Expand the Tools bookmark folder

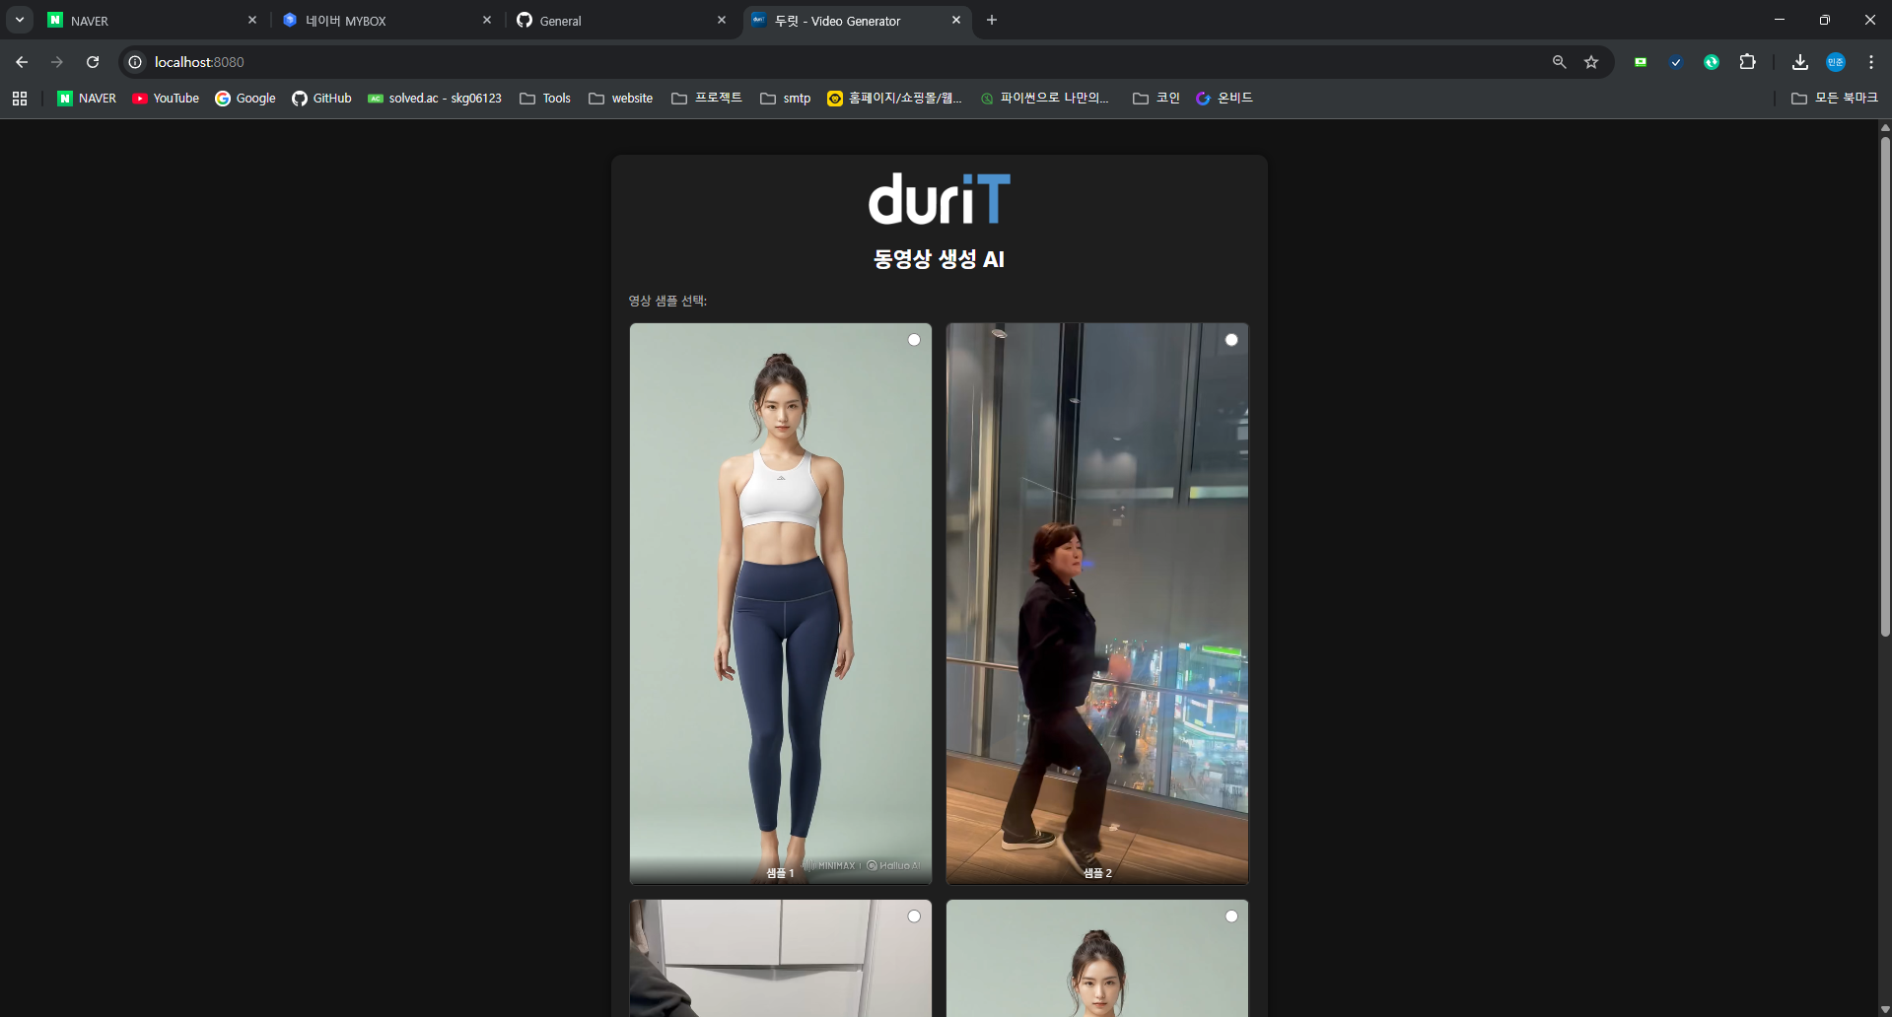[545, 99]
